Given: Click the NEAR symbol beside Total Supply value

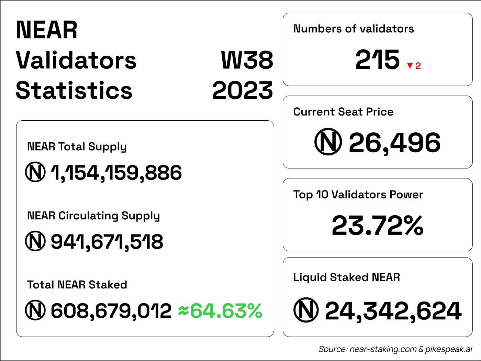Looking at the screenshot, I should (35, 172).
